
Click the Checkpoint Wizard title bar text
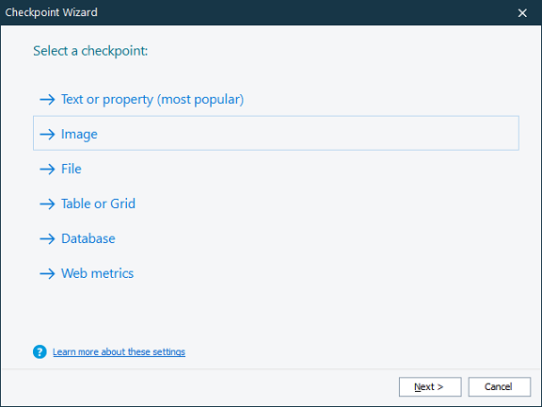(x=51, y=12)
